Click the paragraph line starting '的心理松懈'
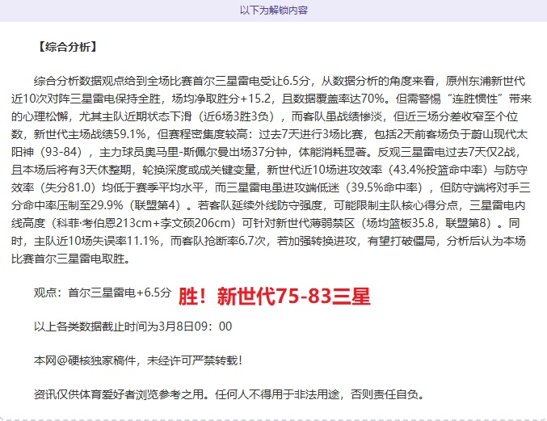The height and width of the screenshot is (421, 547). coord(264,116)
